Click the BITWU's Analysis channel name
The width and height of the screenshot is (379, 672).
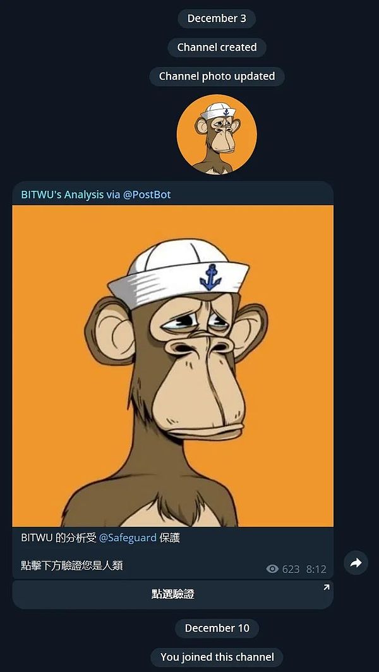pyautogui.click(x=62, y=195)
